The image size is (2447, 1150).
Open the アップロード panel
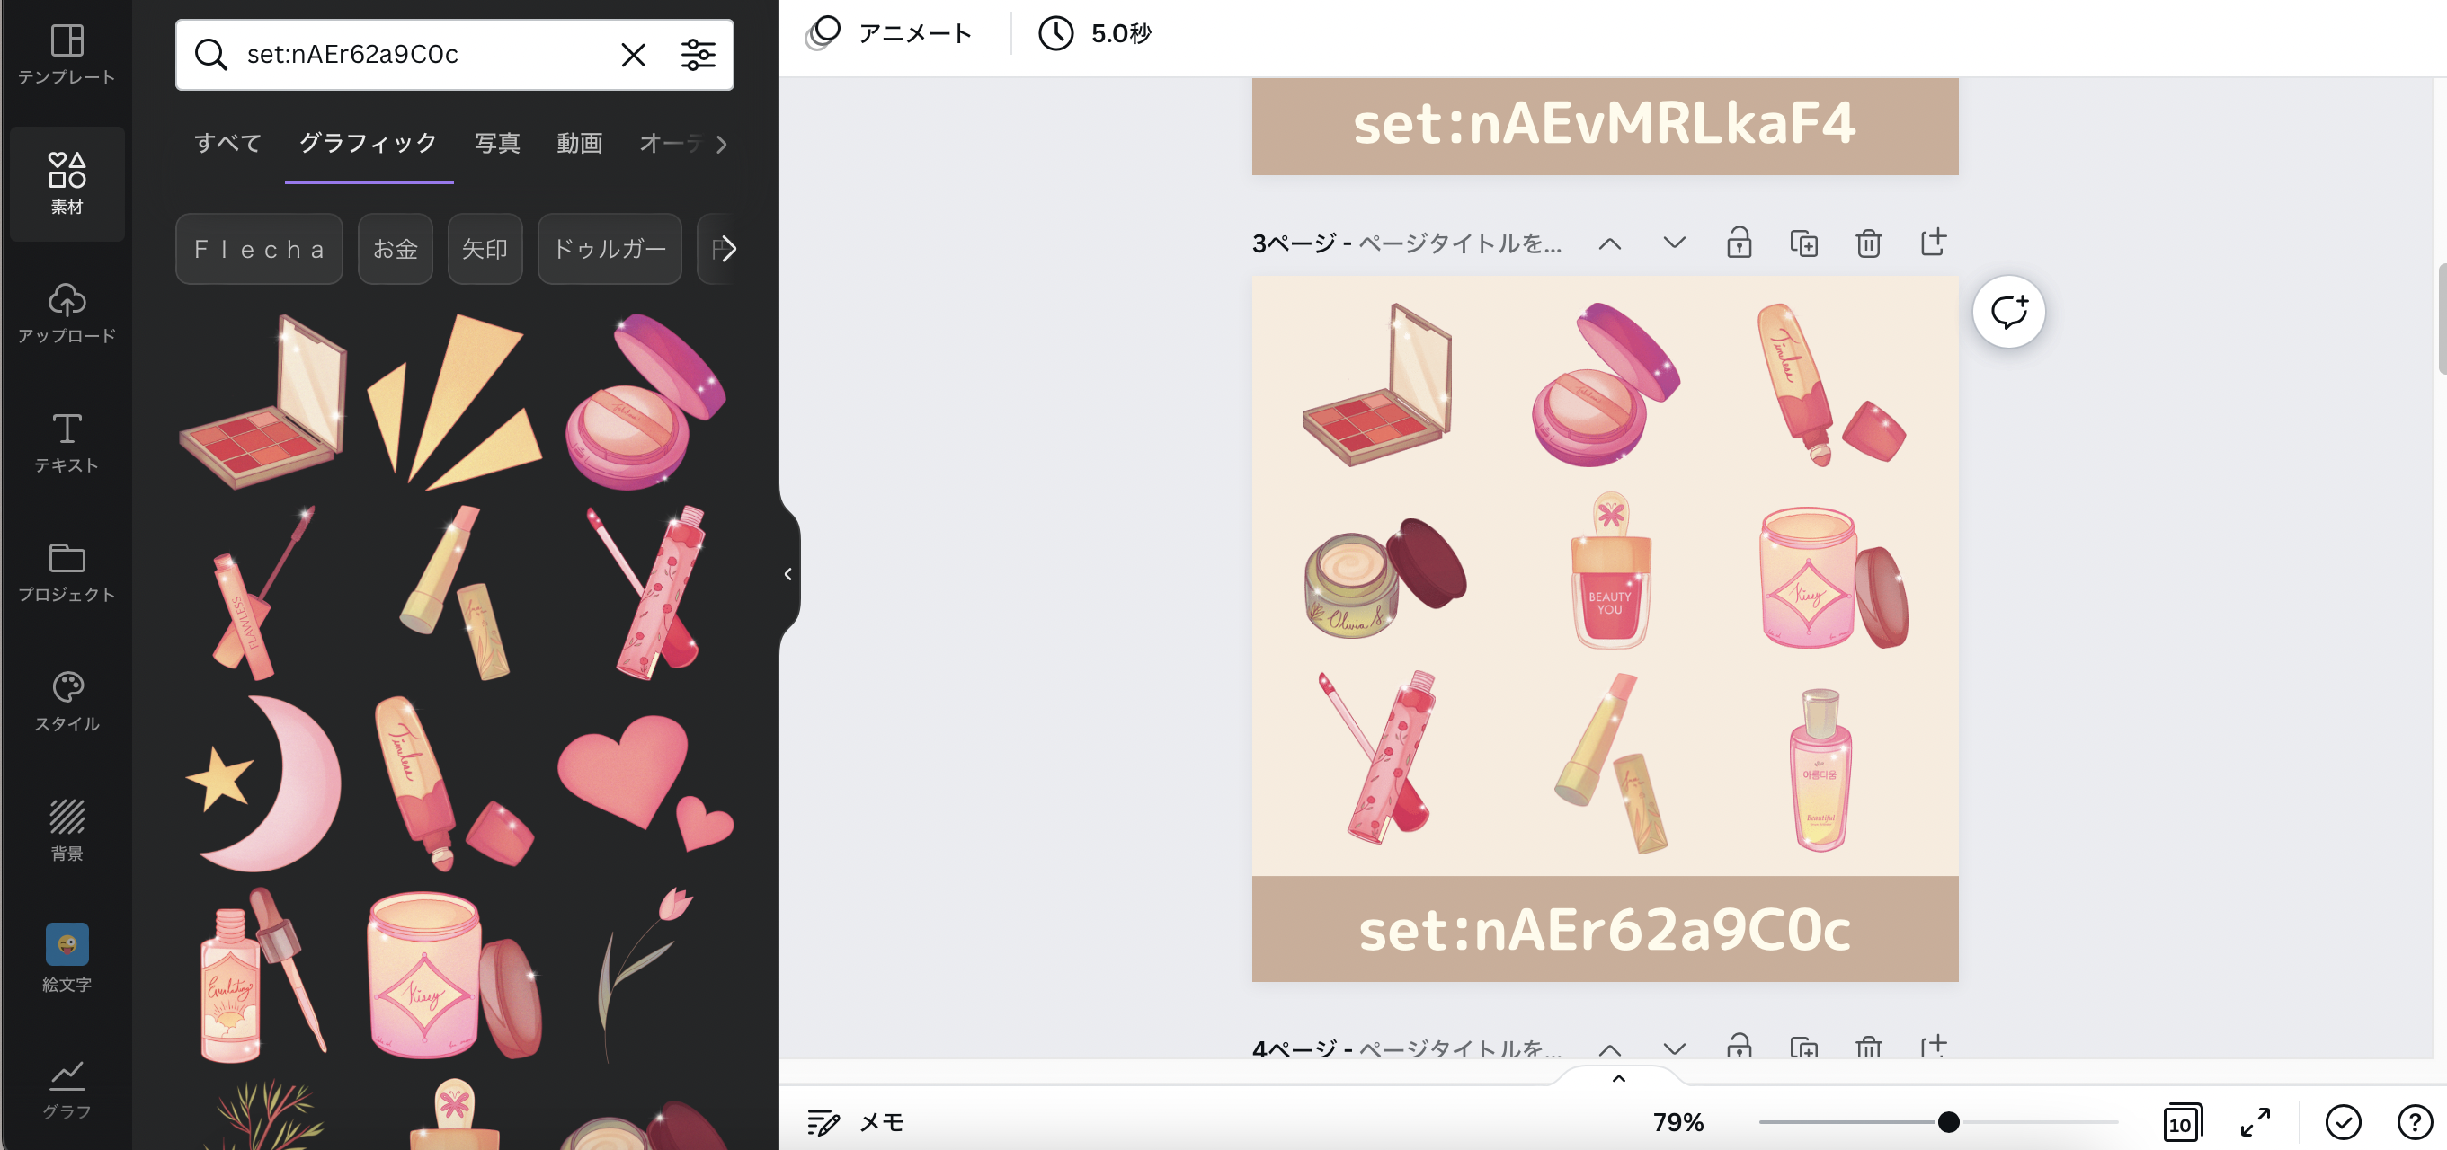(x=67, y=314)
